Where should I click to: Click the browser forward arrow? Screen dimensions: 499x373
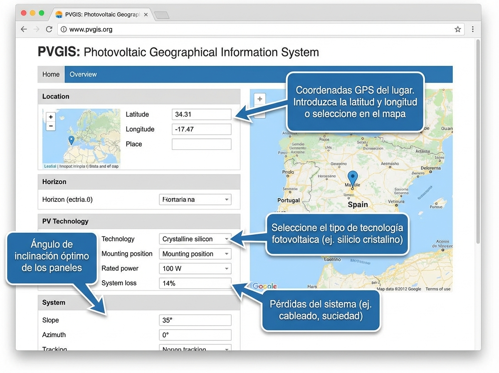[x=36, y=29]
